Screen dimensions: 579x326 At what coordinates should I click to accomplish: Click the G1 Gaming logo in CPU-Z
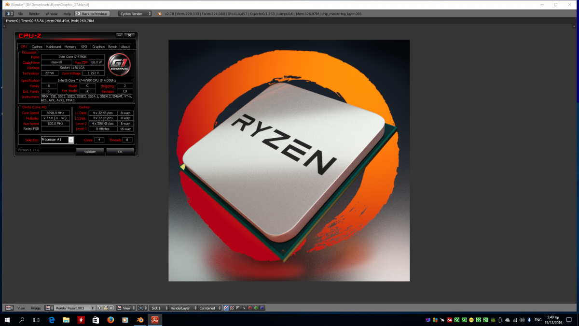pos(119,64)
